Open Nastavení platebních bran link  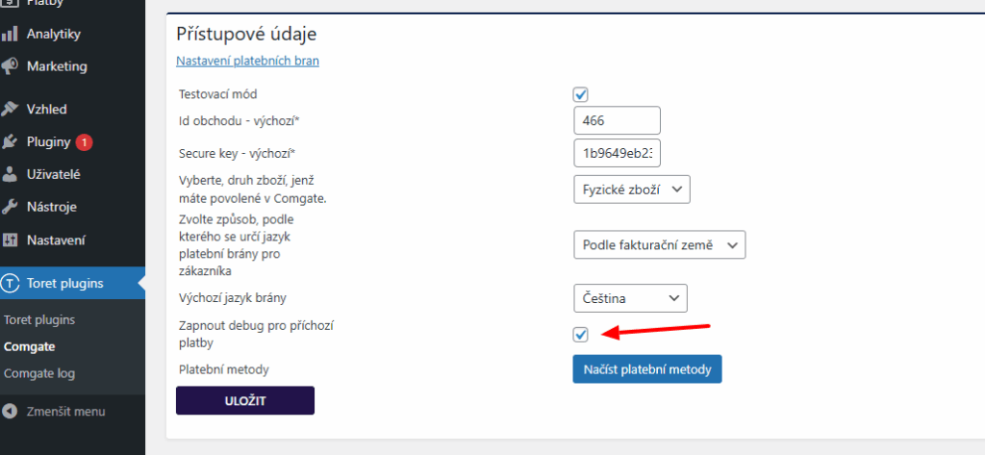tap(247, 61)
